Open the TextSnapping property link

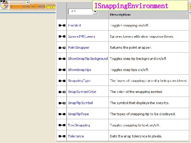click(x=79, y=125)
